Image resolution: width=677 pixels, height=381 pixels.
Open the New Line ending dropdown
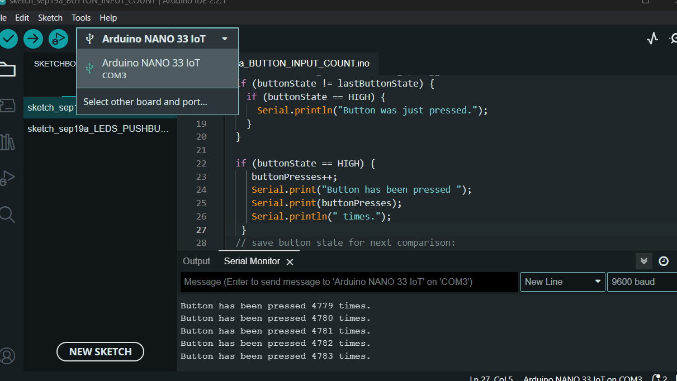pos(563,282)
